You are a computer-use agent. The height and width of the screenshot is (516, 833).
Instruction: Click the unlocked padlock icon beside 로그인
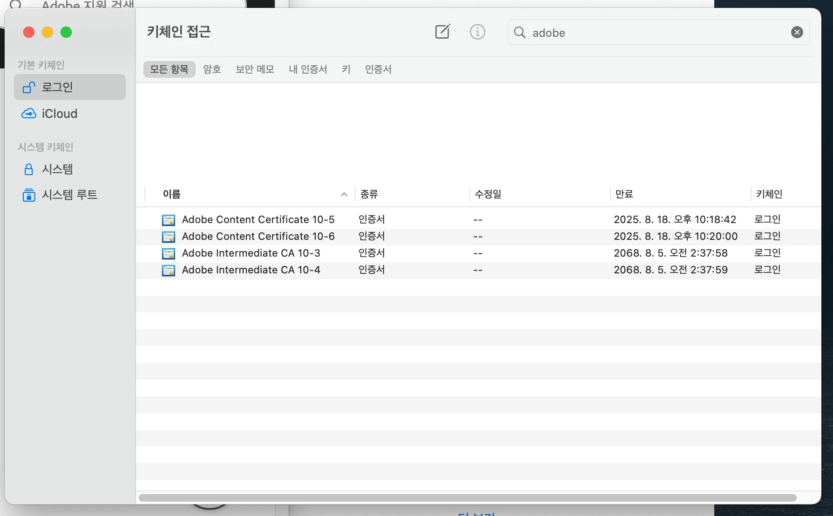pyautogui.click(x=29, y=87)
